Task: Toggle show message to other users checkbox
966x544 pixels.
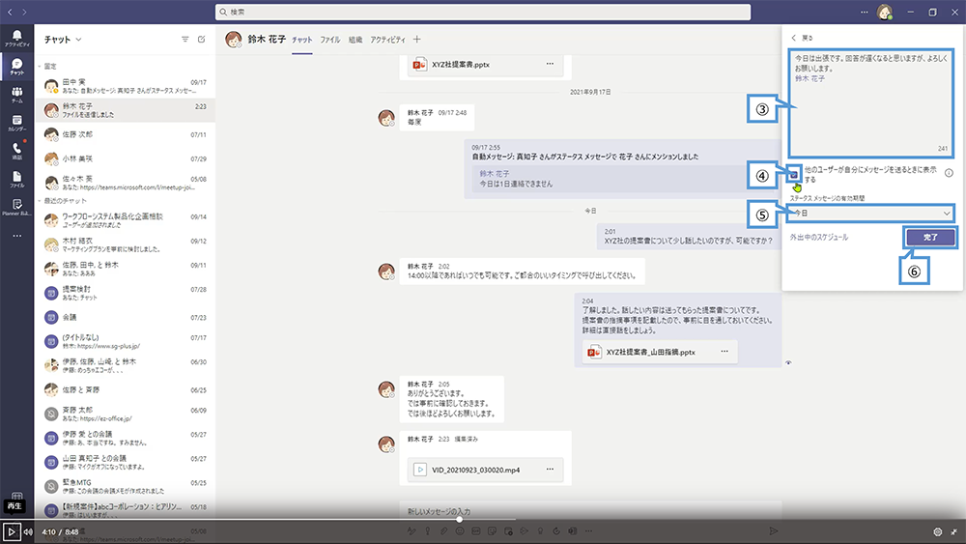Action: [x=794, y=174]
